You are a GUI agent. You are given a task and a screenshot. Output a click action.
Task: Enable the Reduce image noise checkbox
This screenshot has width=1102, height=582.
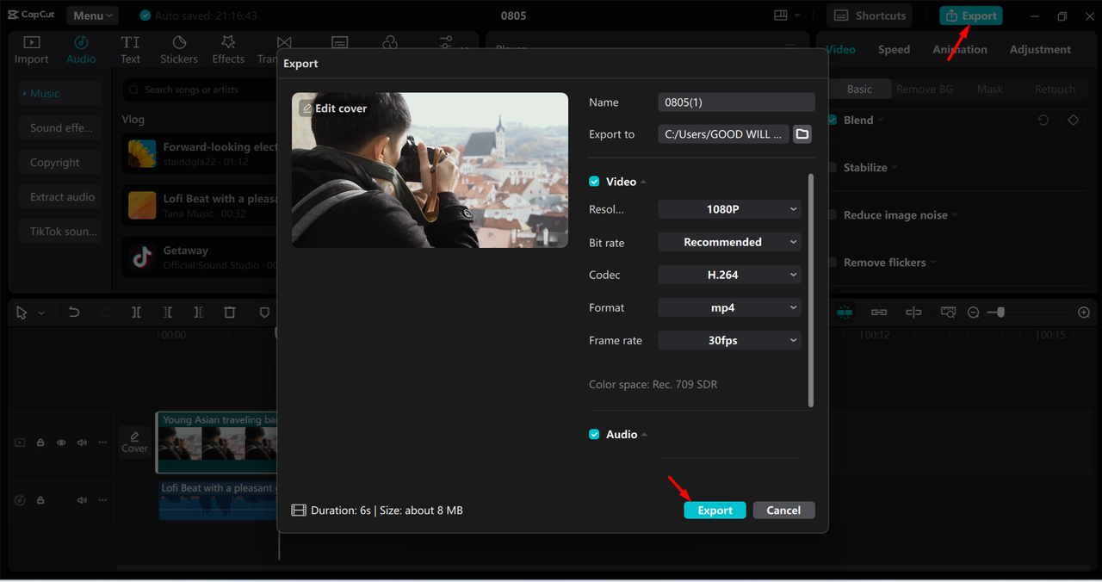[832, 215]
